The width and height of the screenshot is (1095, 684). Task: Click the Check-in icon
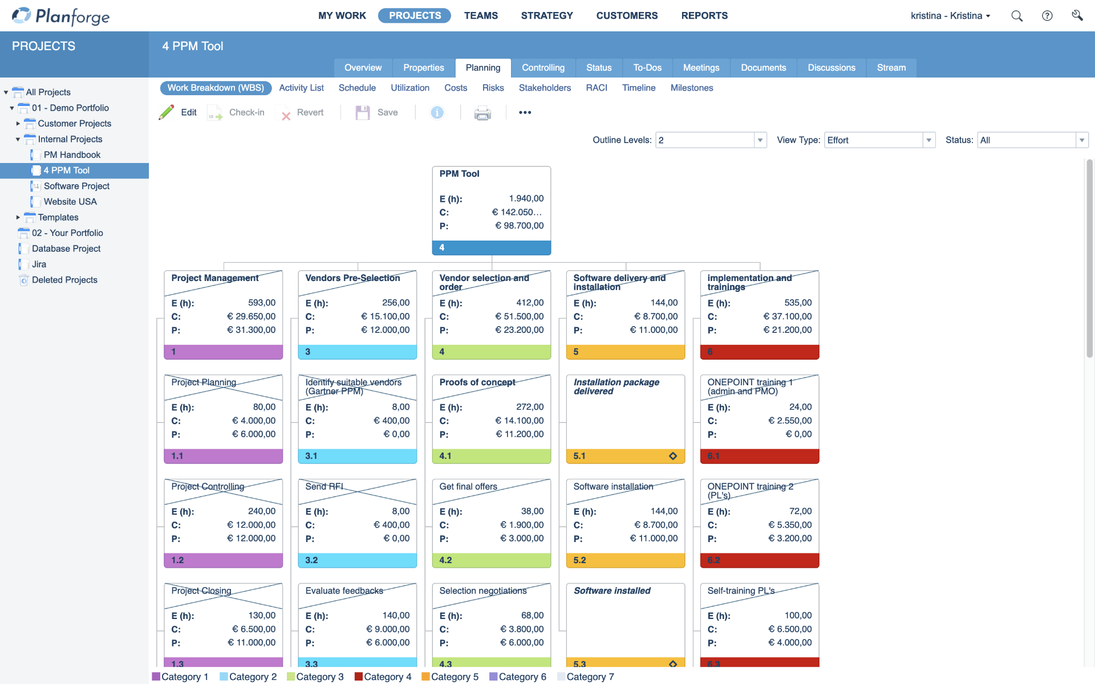click(215, 113)
